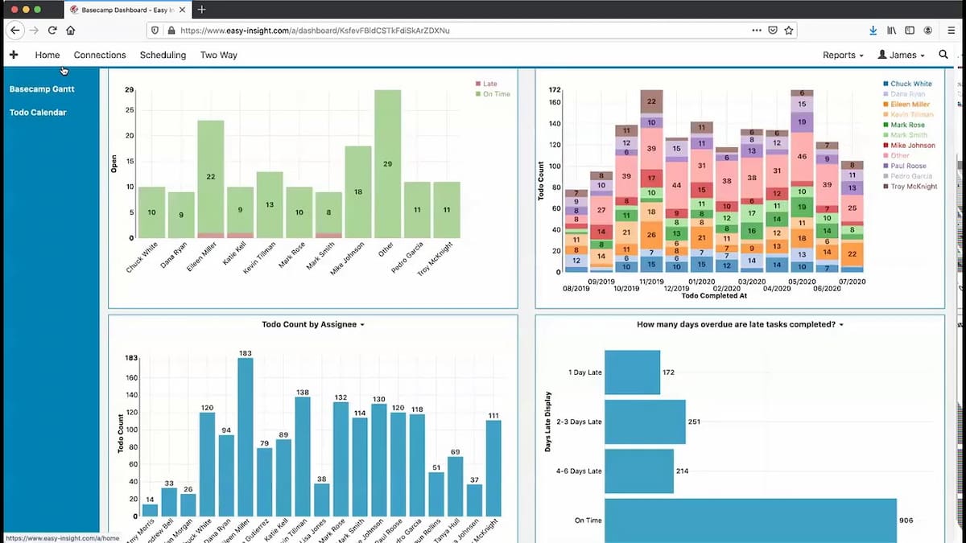
Task: Click the Mike Johnson legend color swatch
Action: pyautogui.click(x=885, y=146)
